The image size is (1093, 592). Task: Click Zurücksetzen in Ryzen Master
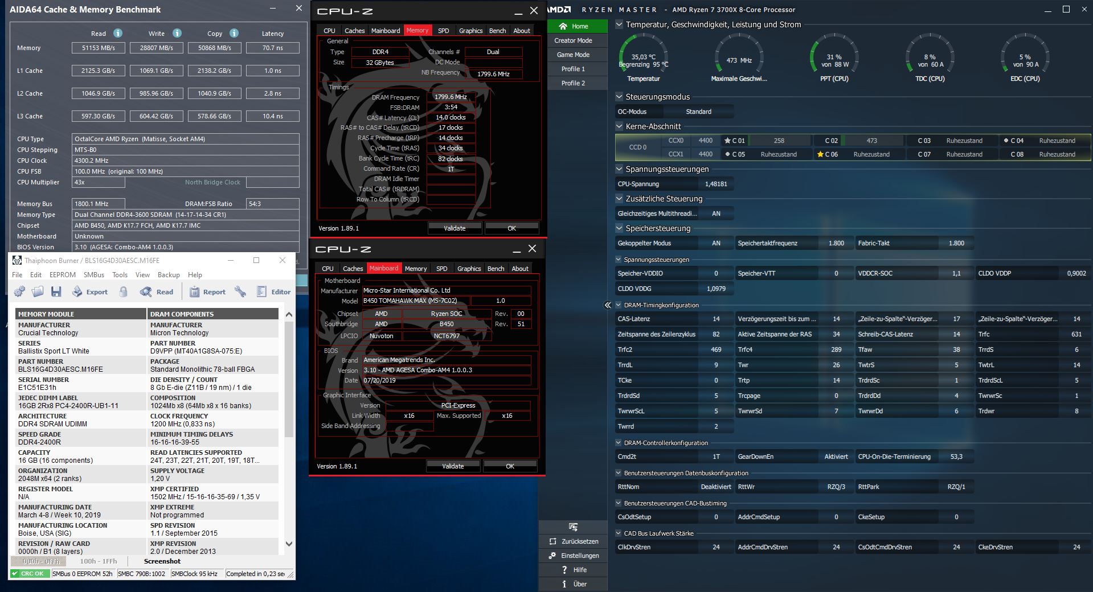574,541
